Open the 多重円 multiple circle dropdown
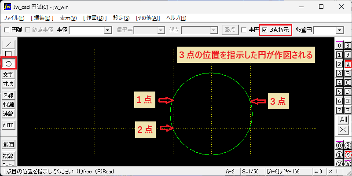Screen dimensions: 352x176 click(340, 30)
